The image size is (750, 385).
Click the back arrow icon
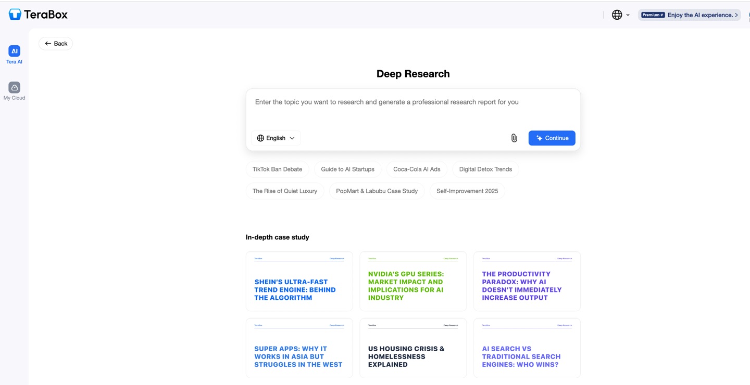point(47,44)
